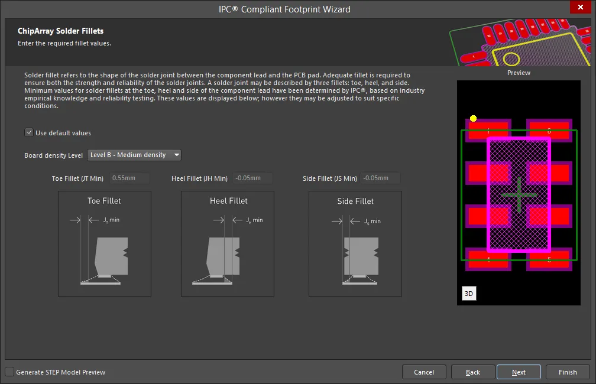Click the Side Fillet diagram image
The height and width of the screenshot is (384, 596).
click(355, 243)
